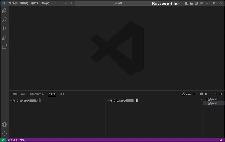Click the notifications bell in status bar
225x142 pixels.
click(220, 140)
